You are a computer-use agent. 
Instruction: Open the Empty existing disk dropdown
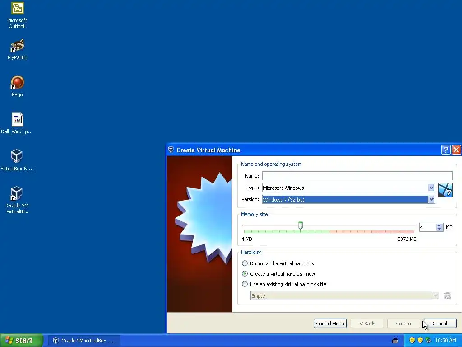click(x=345, y=295)
